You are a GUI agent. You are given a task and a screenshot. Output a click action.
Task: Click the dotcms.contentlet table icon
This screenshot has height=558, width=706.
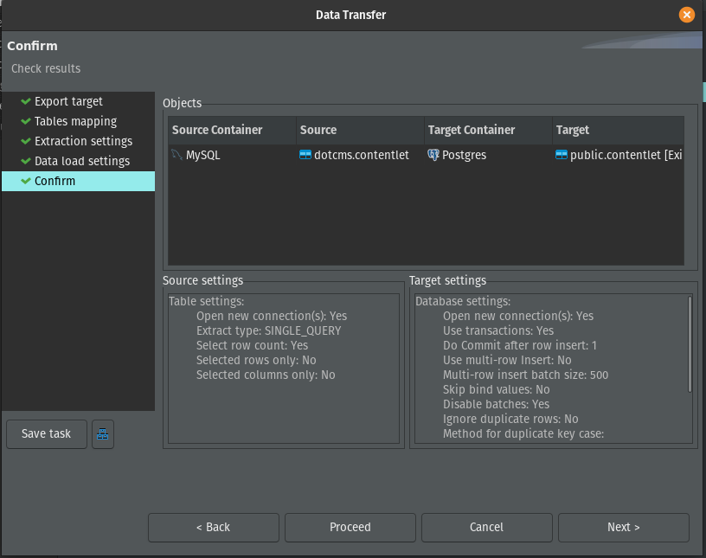coord(305,155)
